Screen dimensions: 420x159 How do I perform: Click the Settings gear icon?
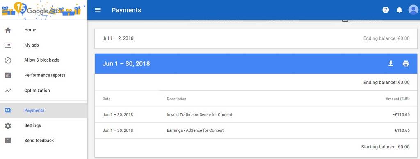pyautogui.click(x=8, y=125)
